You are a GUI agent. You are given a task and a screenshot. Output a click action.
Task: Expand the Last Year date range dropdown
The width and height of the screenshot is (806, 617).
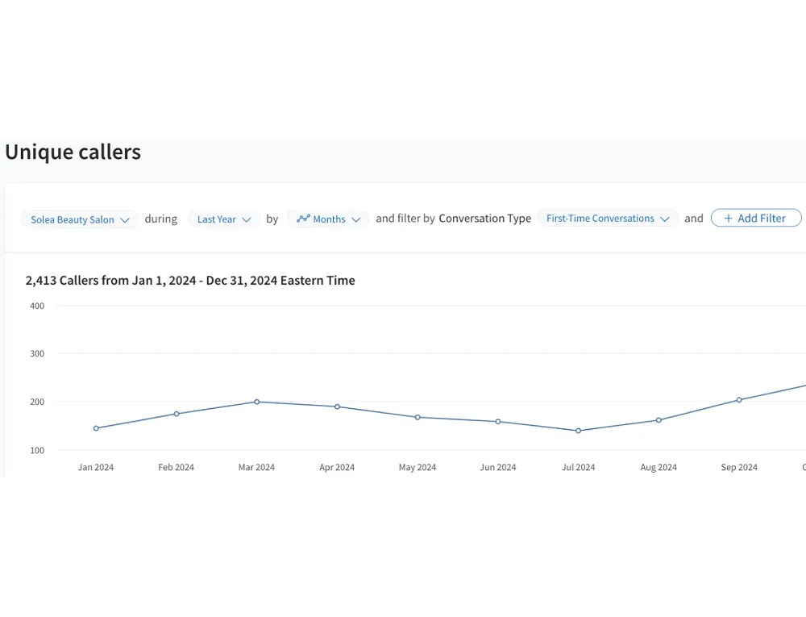click(224, 219)
